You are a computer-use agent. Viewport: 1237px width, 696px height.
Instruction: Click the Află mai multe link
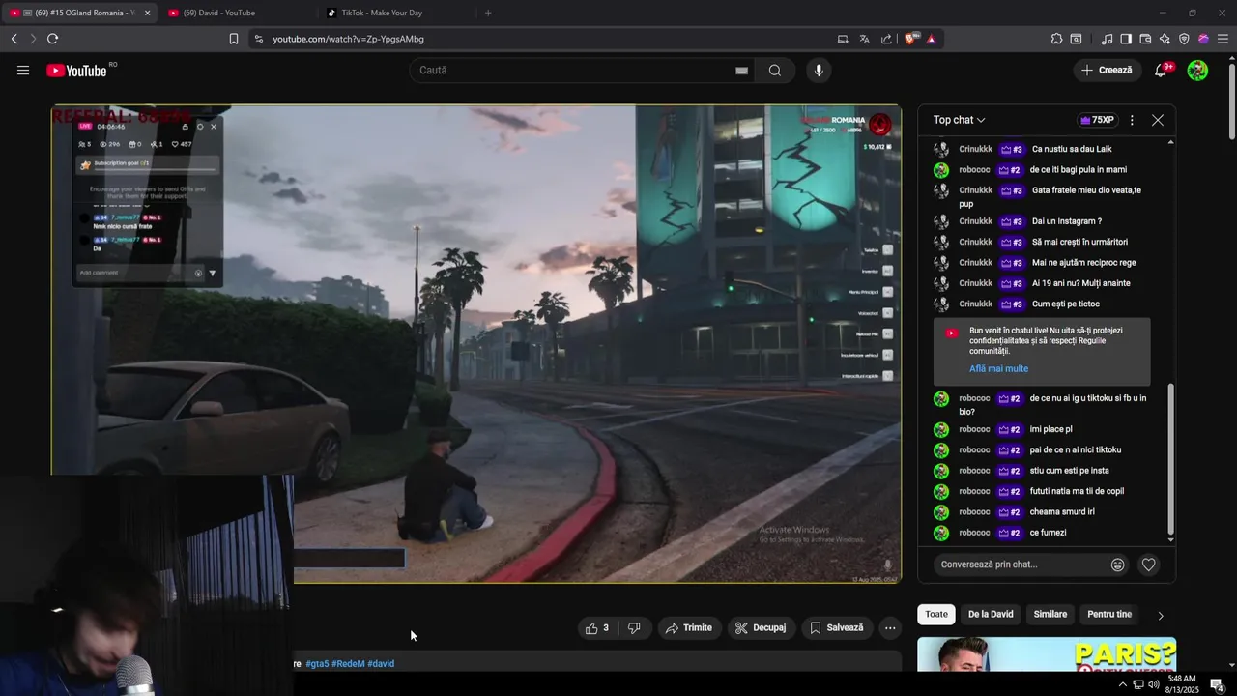click(998, 368)
